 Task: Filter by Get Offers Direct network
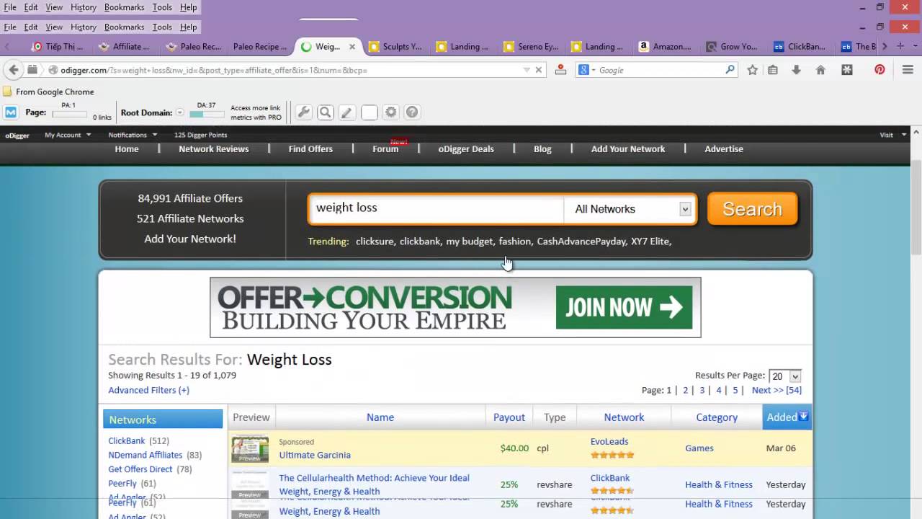[140, 469]
